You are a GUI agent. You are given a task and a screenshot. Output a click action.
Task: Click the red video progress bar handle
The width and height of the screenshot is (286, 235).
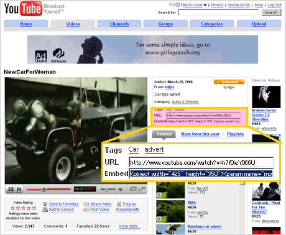[44, 189]
